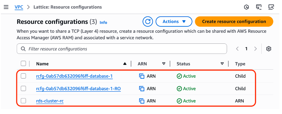Open the Info link beside the heading
This screenshot has height=114, width=282.
pos(103,22)
